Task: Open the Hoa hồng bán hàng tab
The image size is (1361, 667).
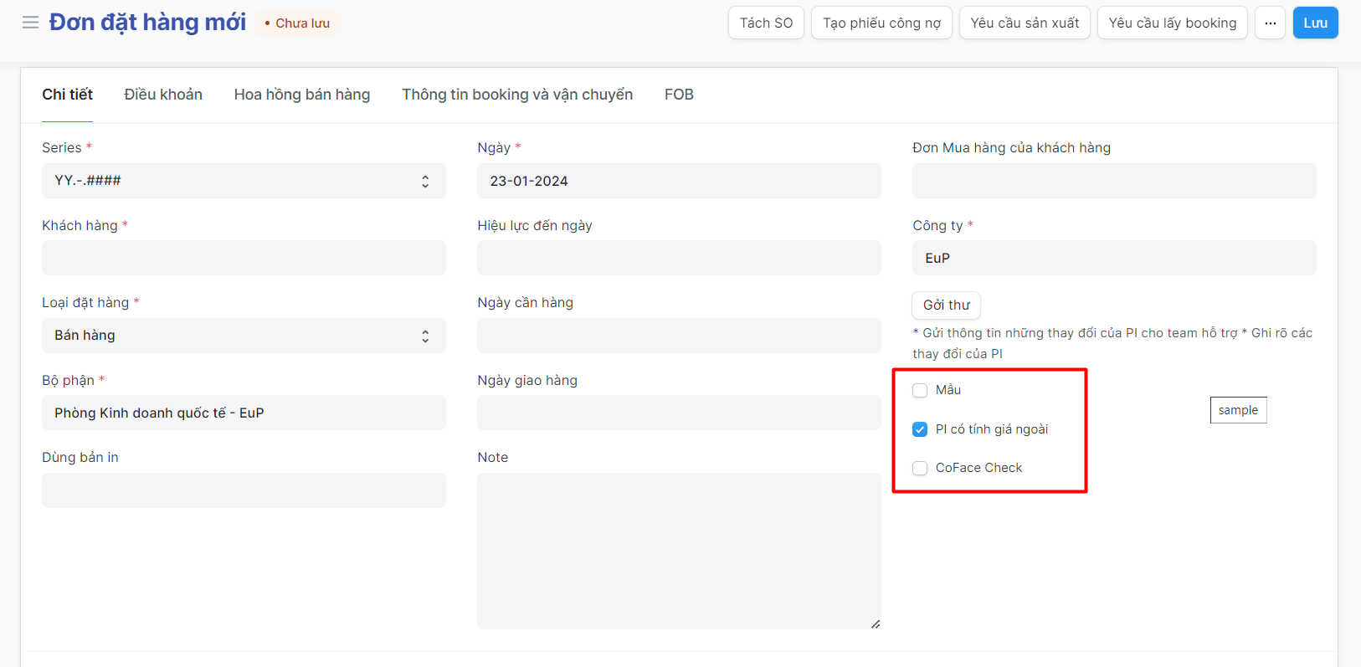Action: pyautogui.click(x=301, y=95)
